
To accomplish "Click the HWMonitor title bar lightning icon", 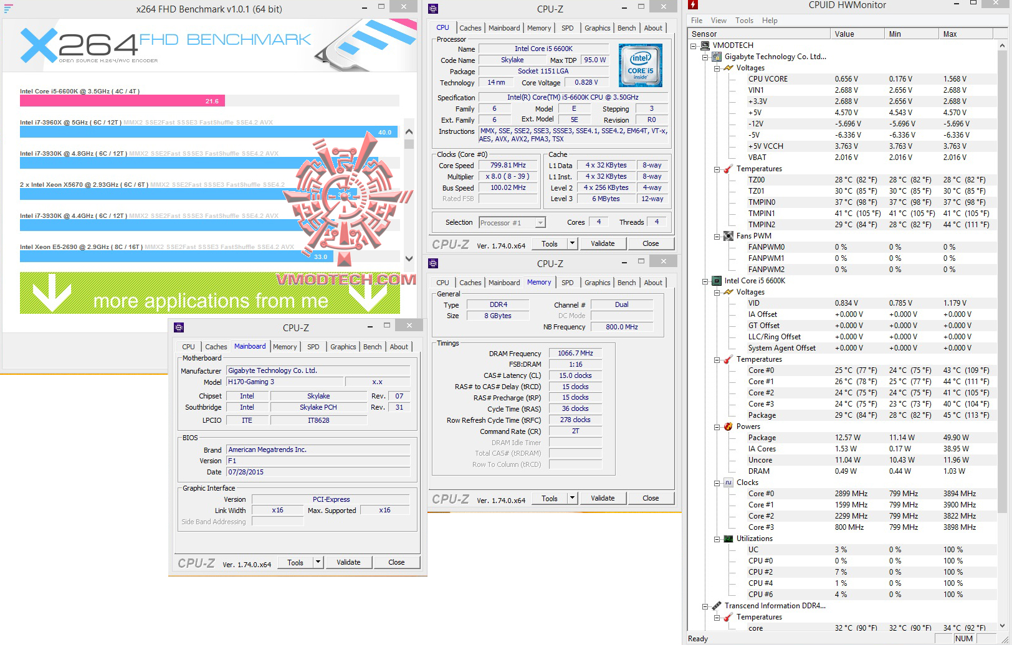I will click(693, 6).
